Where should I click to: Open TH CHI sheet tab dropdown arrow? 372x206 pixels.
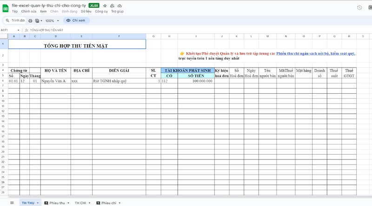[89, 203]
